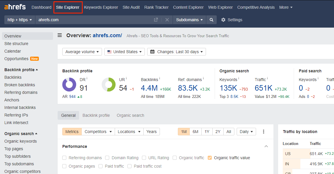This screenshot has width=334, height=174.
Task: Open Site structure page
Action: click(x=16, y=44)
